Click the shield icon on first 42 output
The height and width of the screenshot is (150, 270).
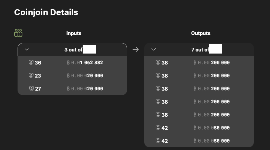pyautogui.click(x=158, y=128)
